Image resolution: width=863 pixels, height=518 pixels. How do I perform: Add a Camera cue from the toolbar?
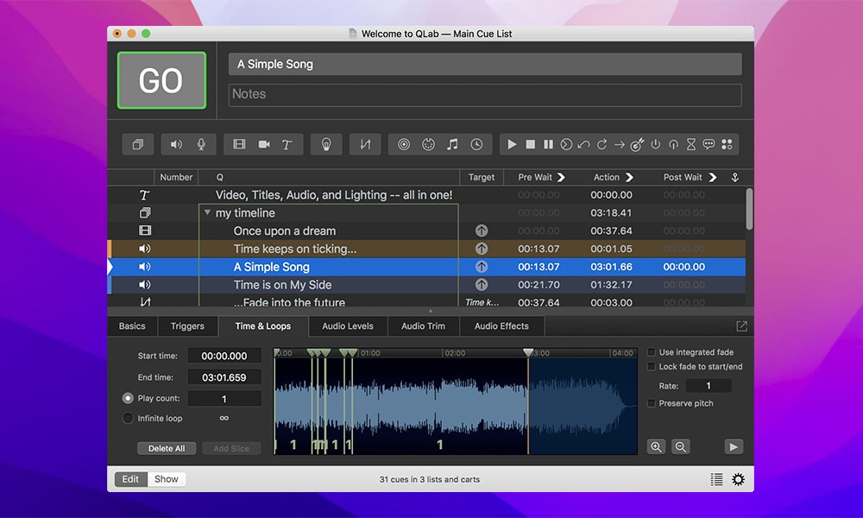(x=264, y=144)
